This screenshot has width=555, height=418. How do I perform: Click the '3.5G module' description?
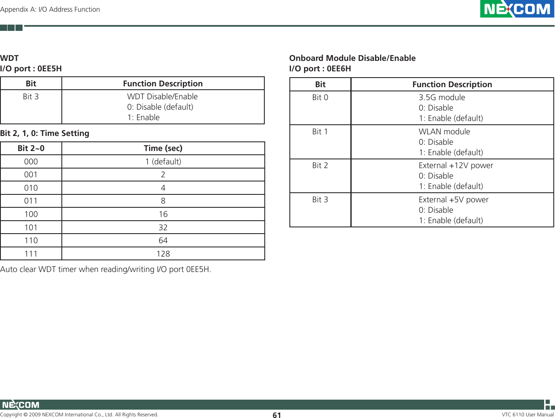442,97
